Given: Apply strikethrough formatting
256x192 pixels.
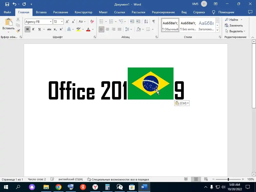Looking at the screenshot, I should click(49, 29).
